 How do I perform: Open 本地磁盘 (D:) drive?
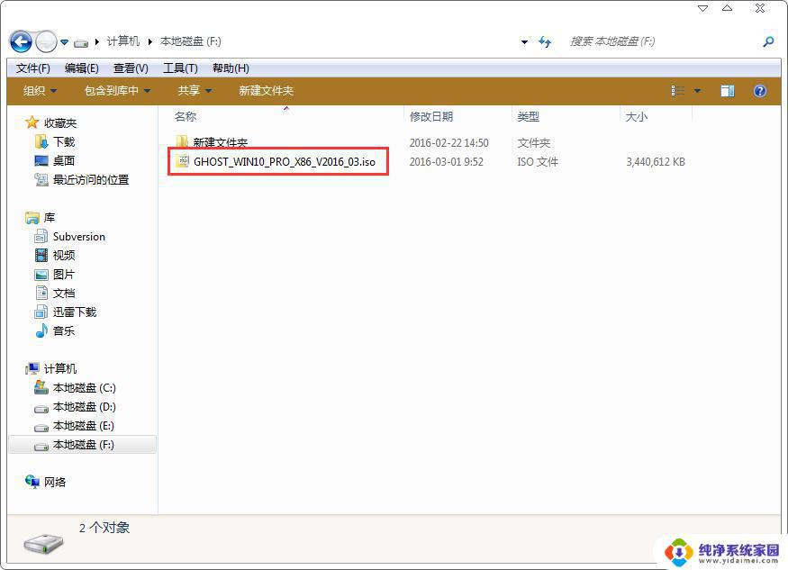click(x=85, y=407)
